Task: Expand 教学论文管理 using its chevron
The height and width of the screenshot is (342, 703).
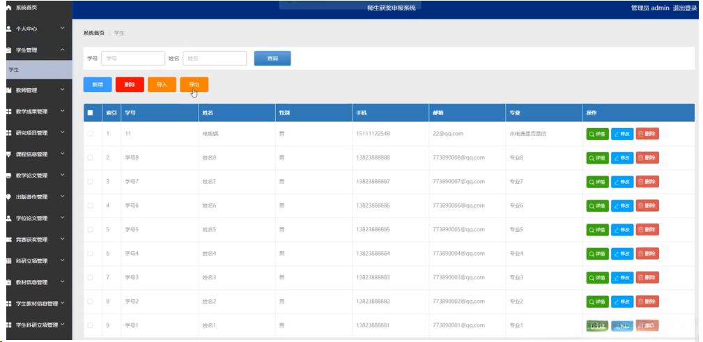Action: click(62, 176)
